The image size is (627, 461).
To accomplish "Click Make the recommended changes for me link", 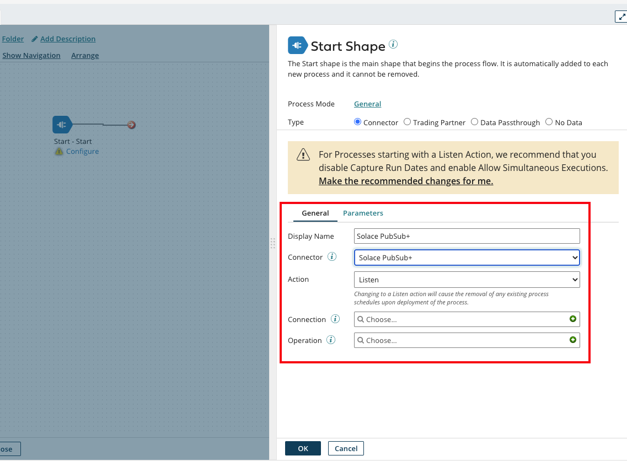I will [x=405, y=181].
